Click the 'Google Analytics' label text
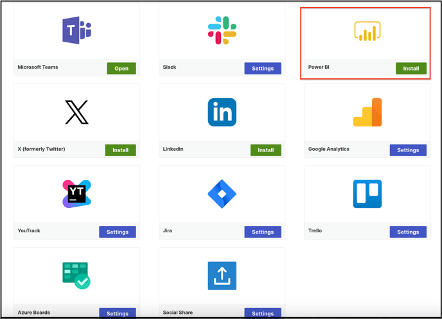This screenshot has height=319, width=442. click(x=329, y=149)
